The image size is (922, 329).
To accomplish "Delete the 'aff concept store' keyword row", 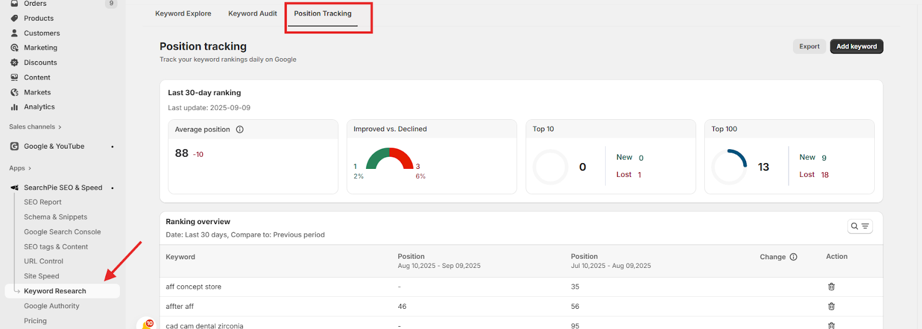I will coord(831,287).
